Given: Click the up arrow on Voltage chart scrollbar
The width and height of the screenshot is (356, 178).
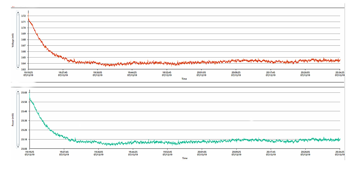Looking at the screenshot, I should click(x=18, y=12).
